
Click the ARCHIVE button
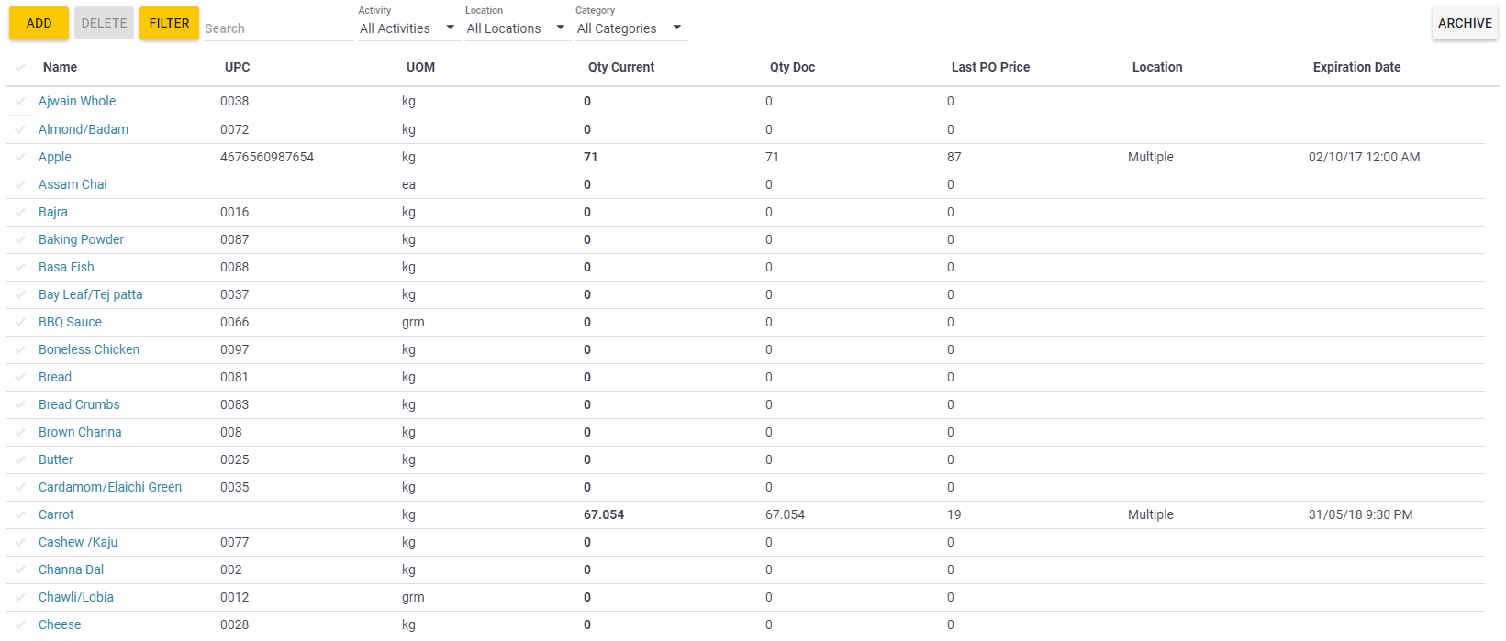pyautogui.click(x=1464, y=23)
